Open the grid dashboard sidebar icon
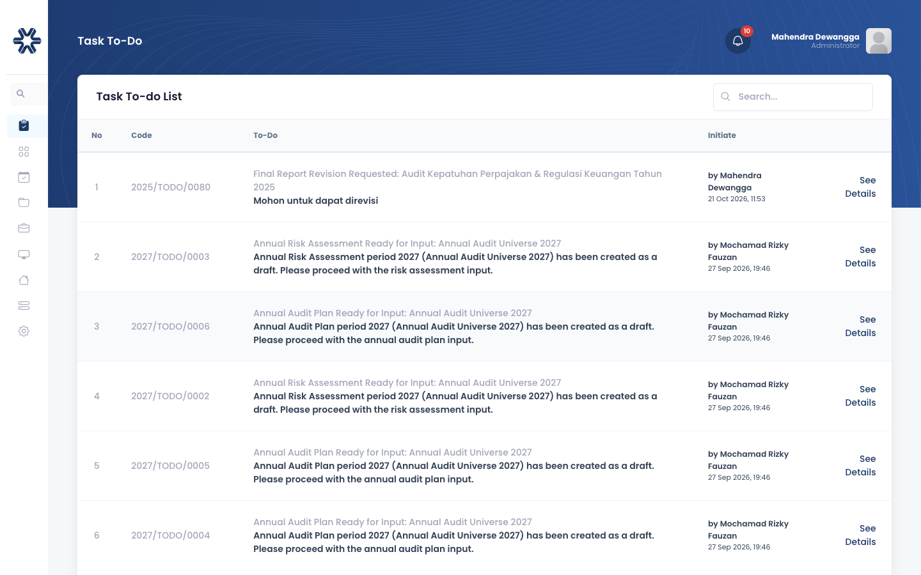The width and height of the screenshot is (921, 575). [24, 151]
